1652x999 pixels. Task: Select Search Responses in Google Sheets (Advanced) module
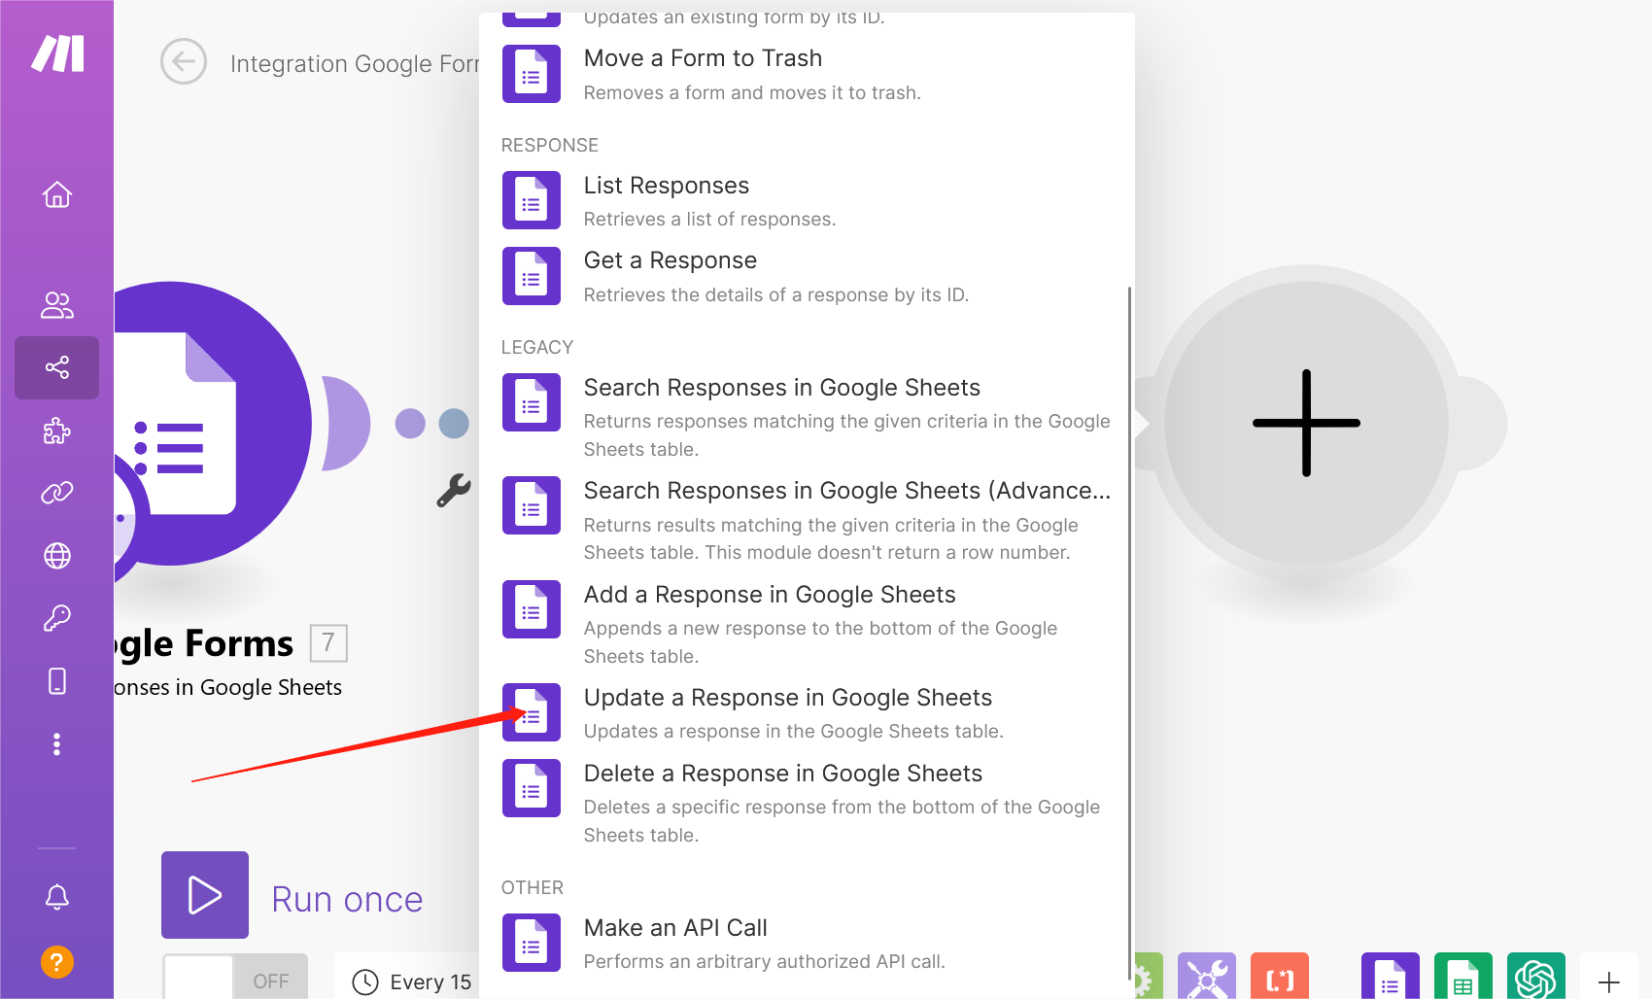(x=807, y=521)
